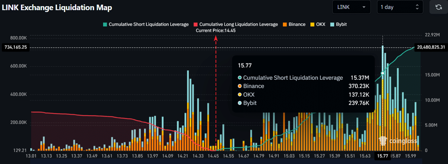Image resolution: width=448 pixels, height=164 pixels.
Task: Click the LINK Exchange Liquidation Map title
Action: [57, 8]
